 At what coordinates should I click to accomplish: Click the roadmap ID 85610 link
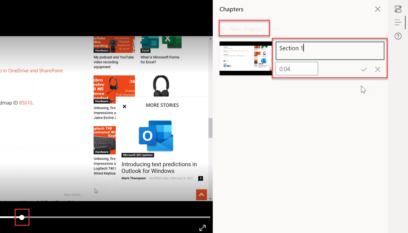(26, 103)
